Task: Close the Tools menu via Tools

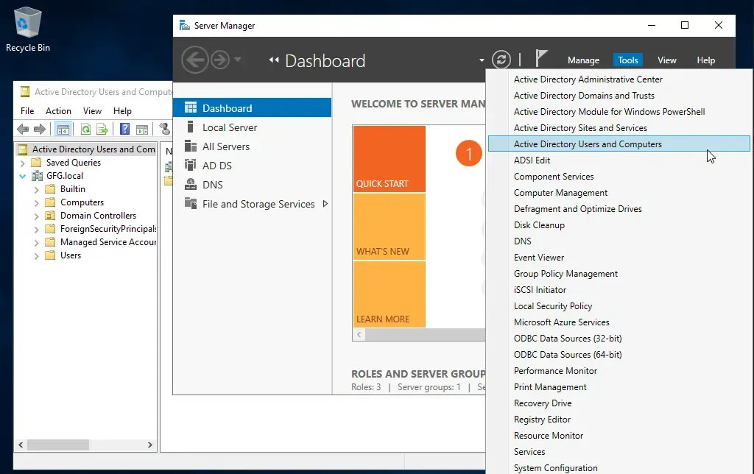Action: 627,60
